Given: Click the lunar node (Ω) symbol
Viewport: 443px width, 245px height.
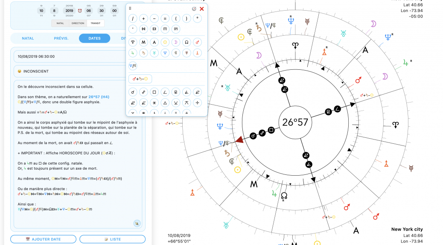Looking at the screenshot, I should click(x=187, y=42).
